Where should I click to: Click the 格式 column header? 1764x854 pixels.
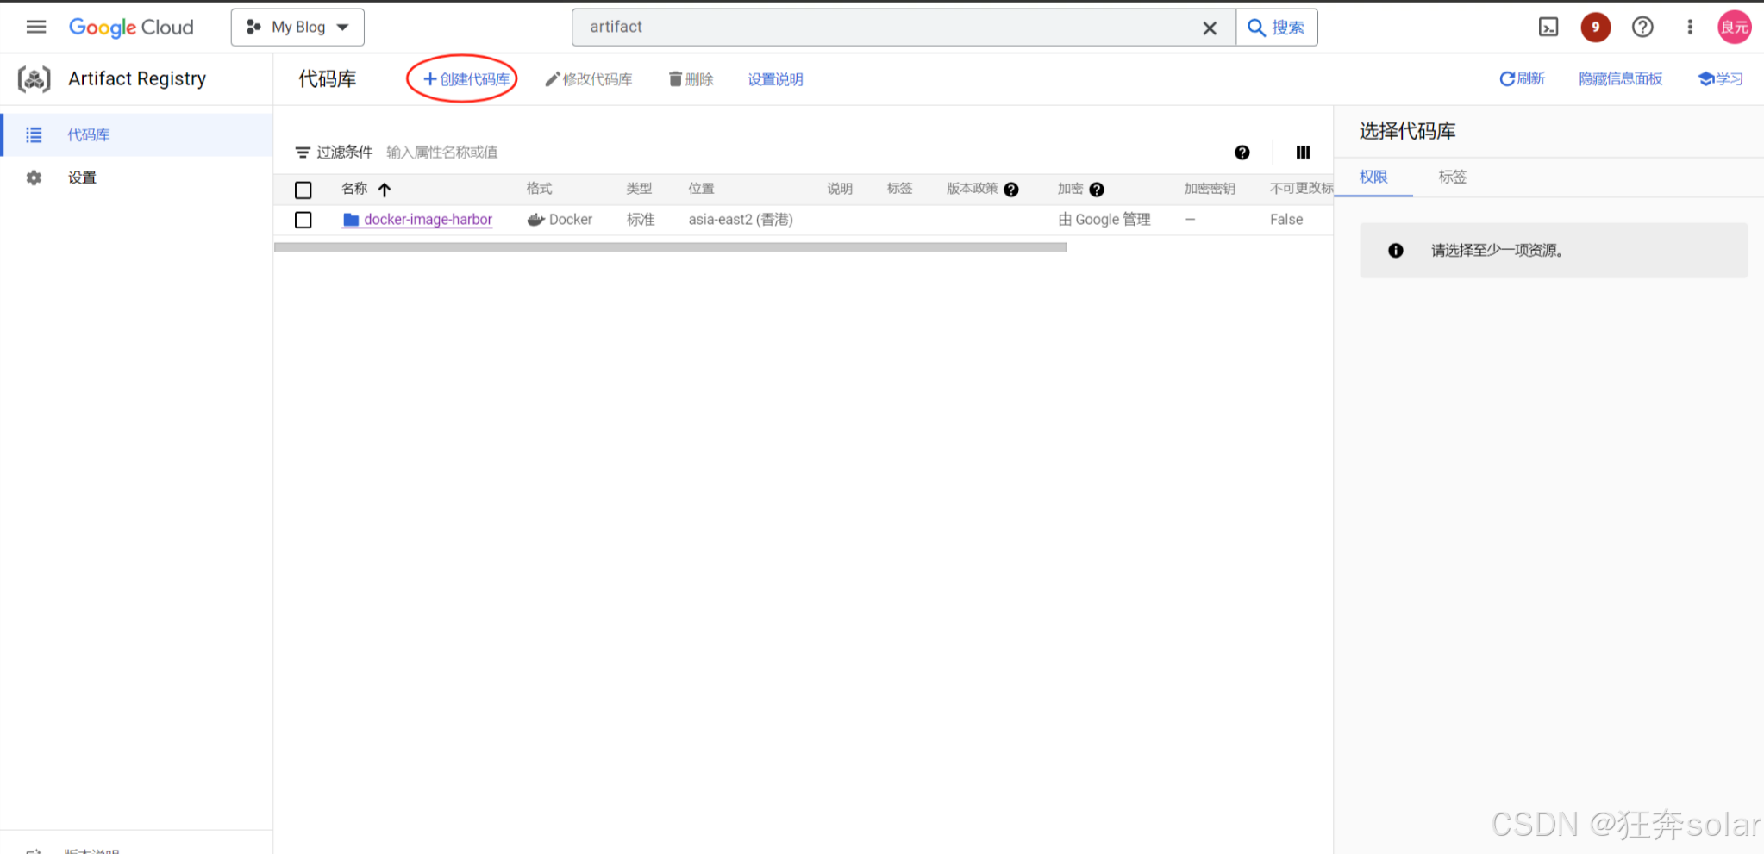click(539, 189)
